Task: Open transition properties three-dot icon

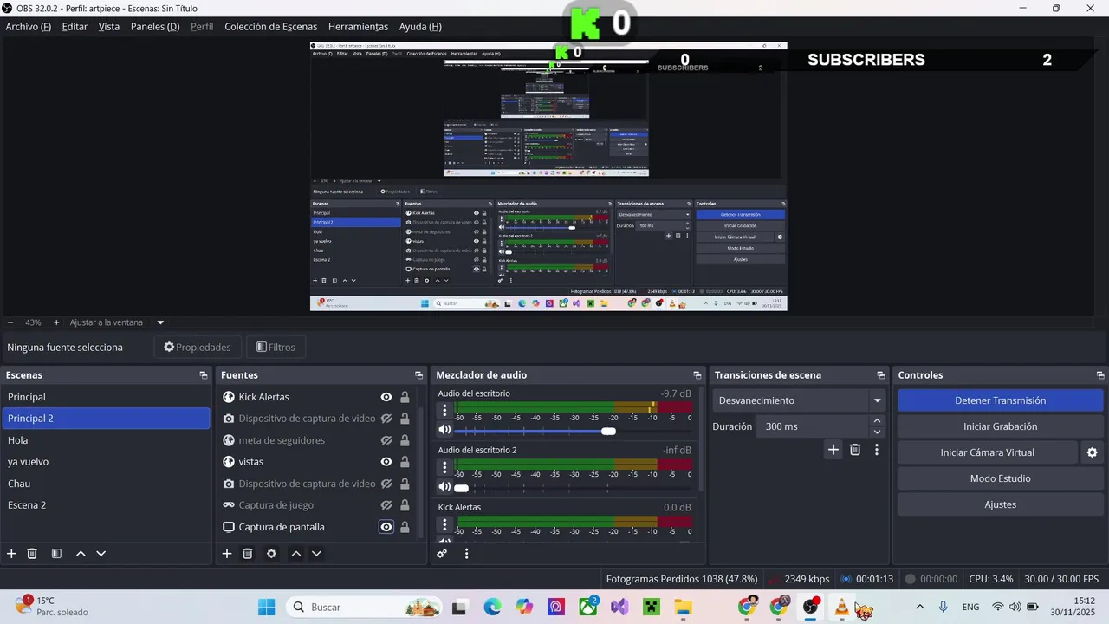Action: (877, 450)
